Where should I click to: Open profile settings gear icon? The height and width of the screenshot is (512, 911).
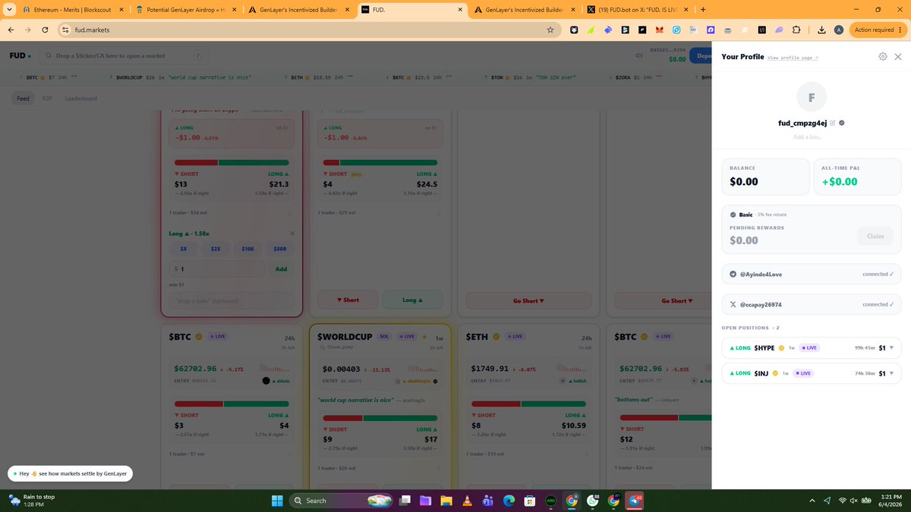tap(883, 57)
